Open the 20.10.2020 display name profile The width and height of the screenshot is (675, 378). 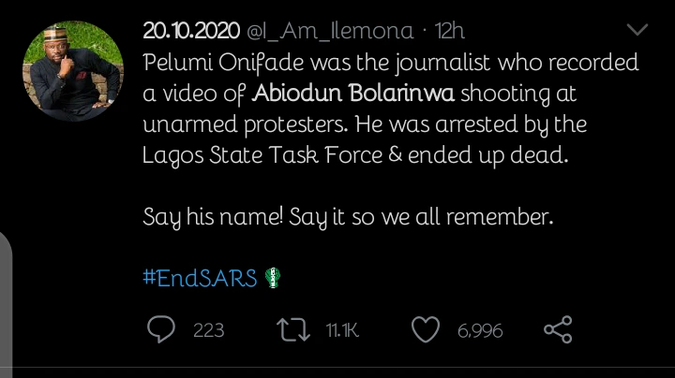(191, 31)
